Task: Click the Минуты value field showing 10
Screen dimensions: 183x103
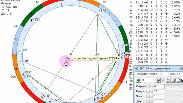Action: click(x=159, y=91)
